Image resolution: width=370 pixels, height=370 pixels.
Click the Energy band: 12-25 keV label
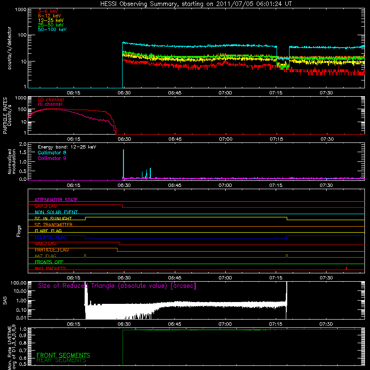67,147
